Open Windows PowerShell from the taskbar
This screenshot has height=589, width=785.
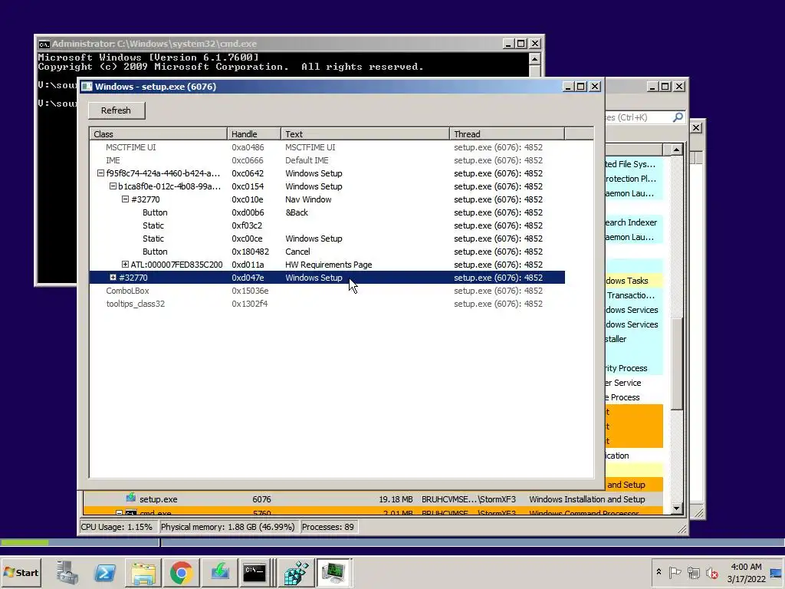click(x=105, y=572)
